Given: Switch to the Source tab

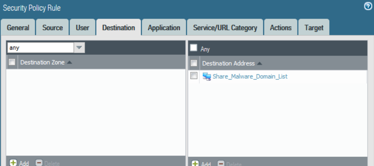Looking at the screenshot, I should click(53, 27).
